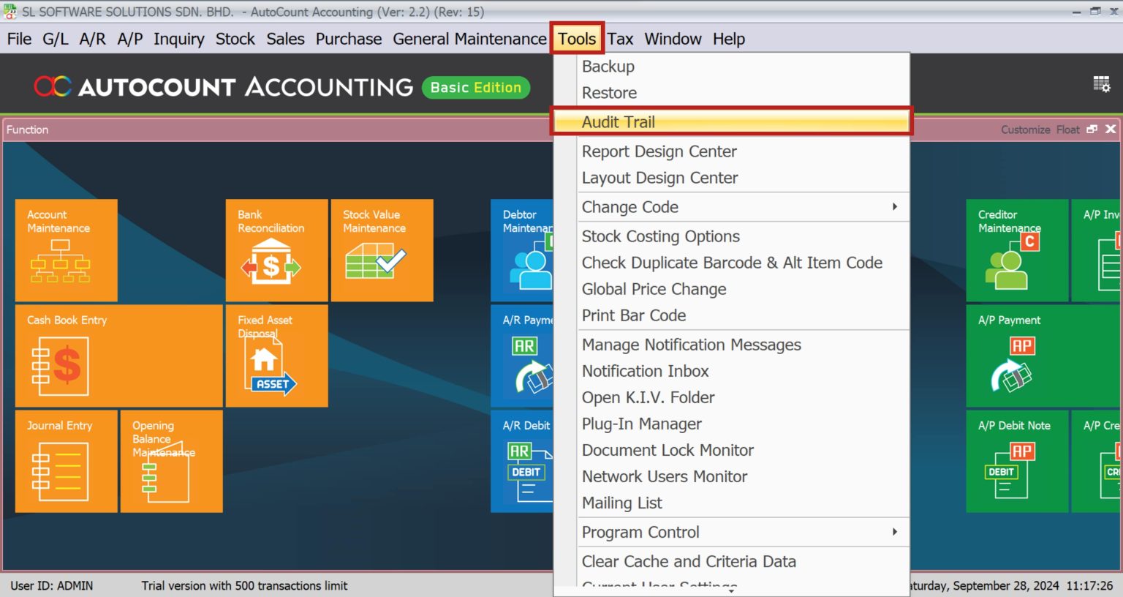
Task: Open the A/P Payment tile
Action: tap(1016, 356)
